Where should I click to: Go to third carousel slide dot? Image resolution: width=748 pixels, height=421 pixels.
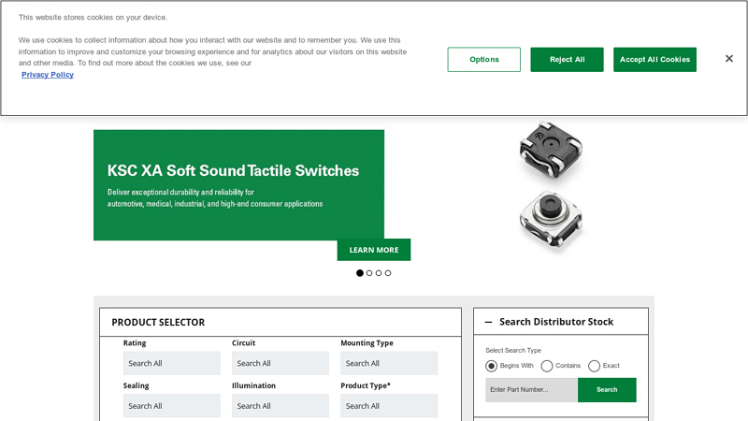379,273
